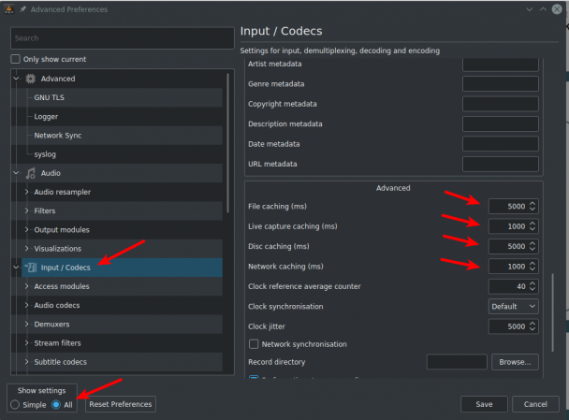Click the Reset Preferences button
This screenshot has width=569, height=420.
coord(121,404)
